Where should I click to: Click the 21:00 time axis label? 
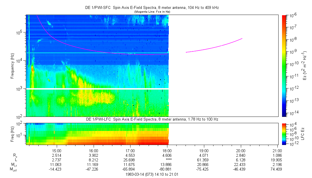click(x=277, y=150)
